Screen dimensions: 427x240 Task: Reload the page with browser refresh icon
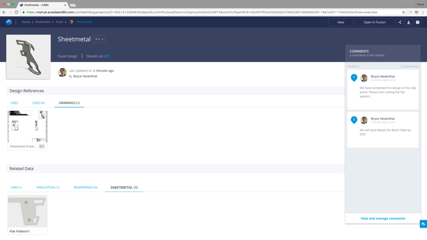[x=16, y=12]
